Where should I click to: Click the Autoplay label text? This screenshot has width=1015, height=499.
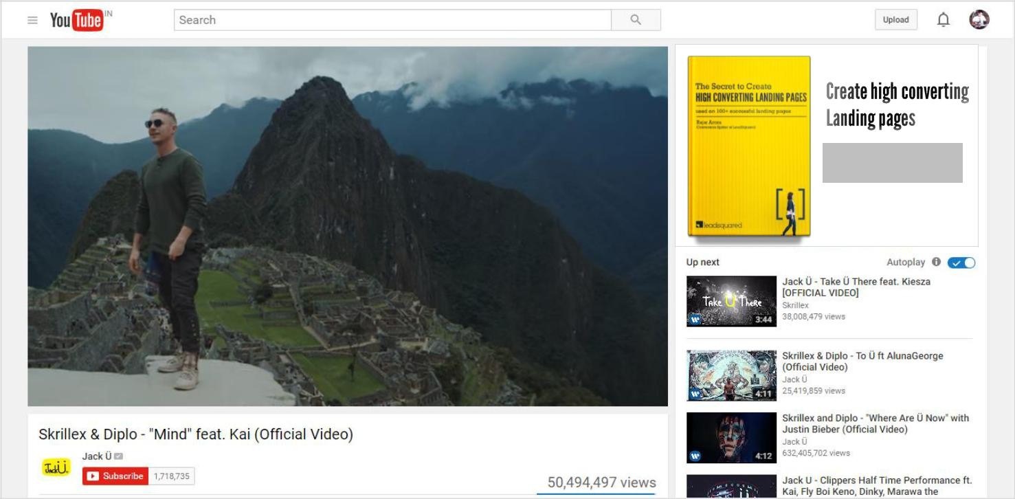point(906,262)
